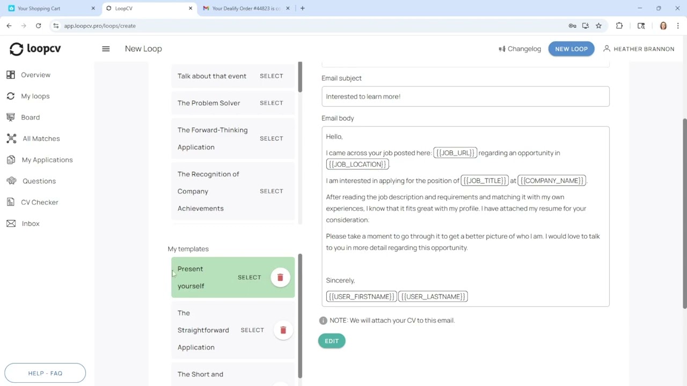Reload the page
Screen dimensions: 687x386
pos(38,26)
